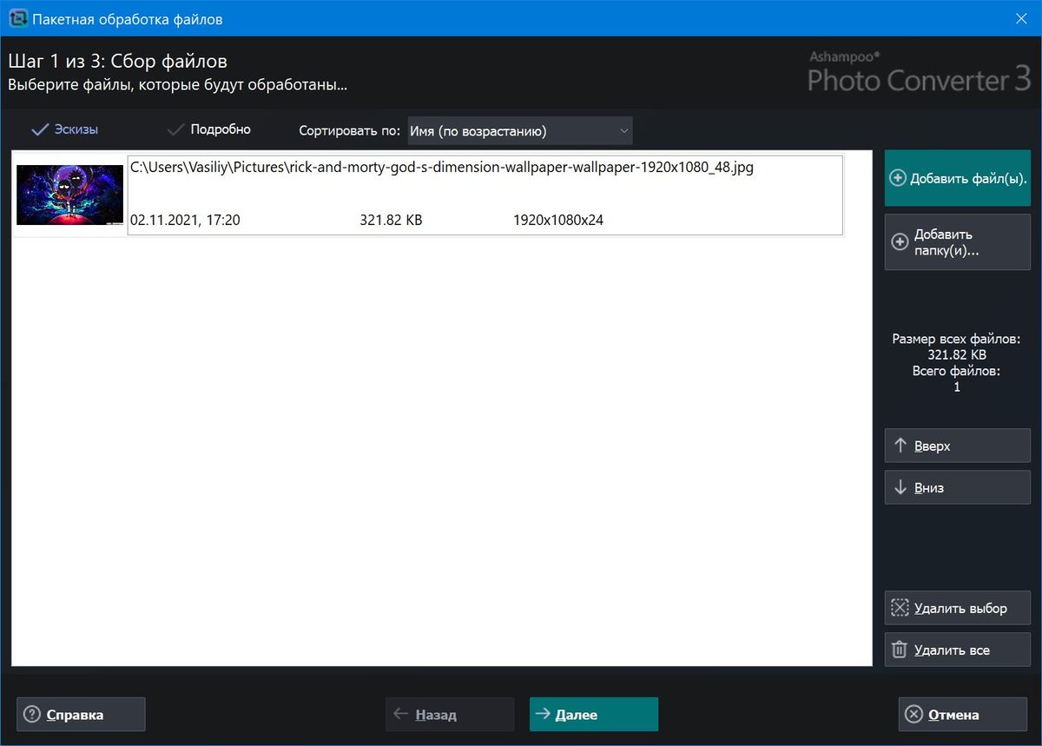Click the Вверх button label
1042x746 pixels.
coord(933,446)
